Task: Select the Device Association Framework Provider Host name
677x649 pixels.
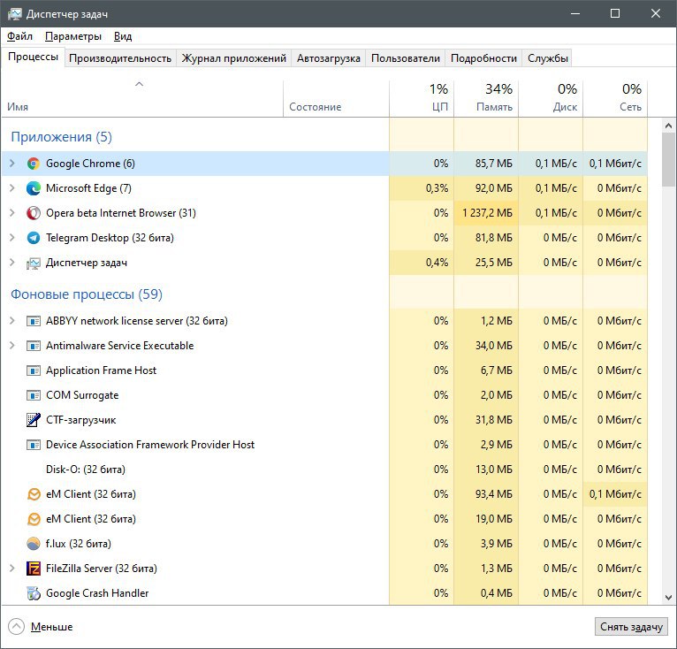Action: 150,445
